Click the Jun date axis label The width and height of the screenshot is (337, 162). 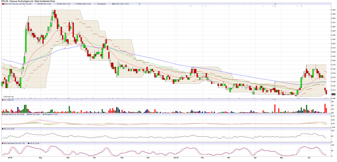click(x=309, y=158)
